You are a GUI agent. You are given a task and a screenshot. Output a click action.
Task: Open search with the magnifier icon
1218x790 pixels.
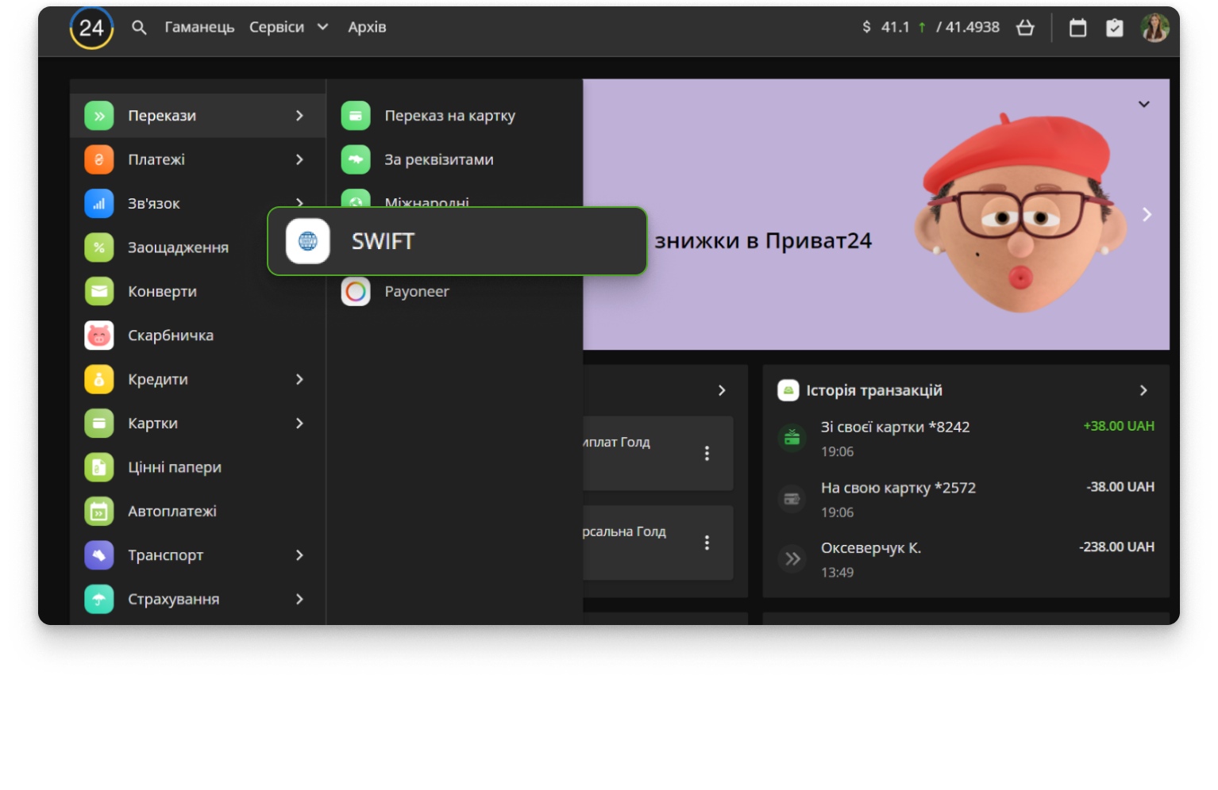coord(139,28)
